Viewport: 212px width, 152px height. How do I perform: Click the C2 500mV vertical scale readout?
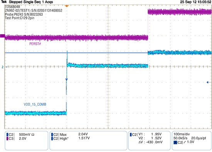coord(20,135)
